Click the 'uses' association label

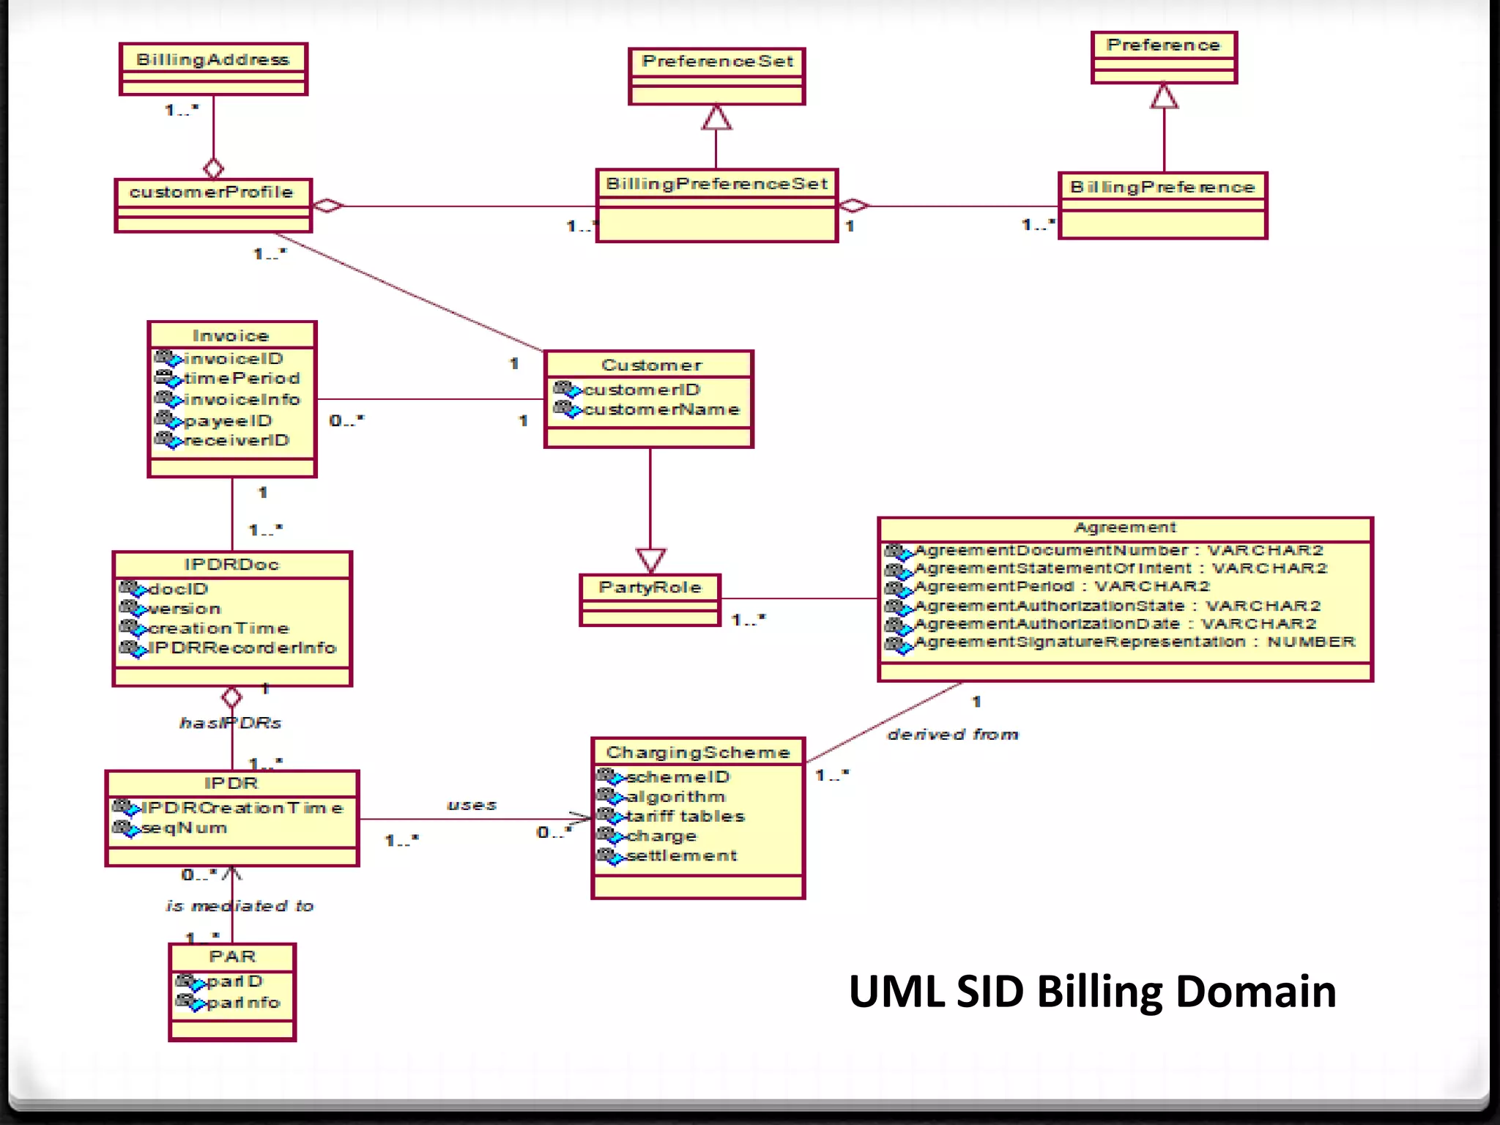tap(472, 805)
